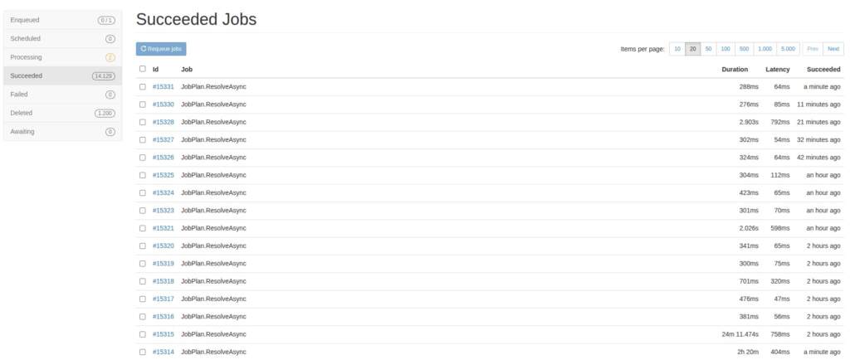Set items per page to 500
The width and height of the screenshot is (850, 360).
tap(744, 49)
